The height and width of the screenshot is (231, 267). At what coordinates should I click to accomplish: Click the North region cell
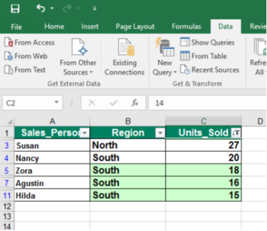(x=127, y=146)
